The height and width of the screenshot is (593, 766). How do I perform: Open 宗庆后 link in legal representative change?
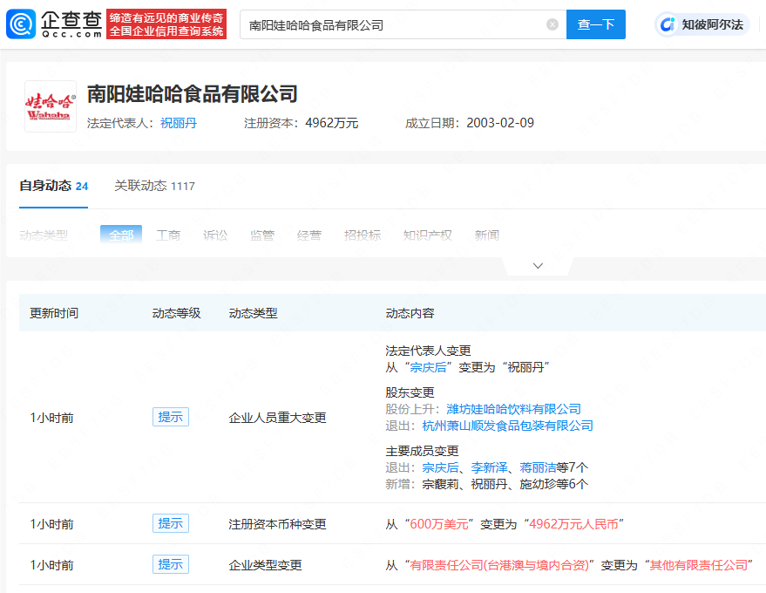click(428, 367)
